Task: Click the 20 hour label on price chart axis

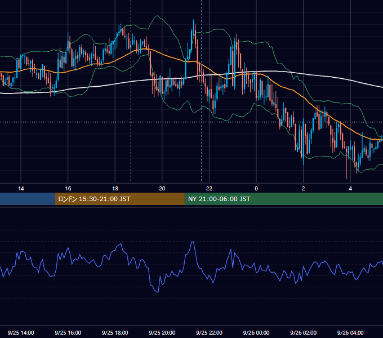Action: pos(162,189)
